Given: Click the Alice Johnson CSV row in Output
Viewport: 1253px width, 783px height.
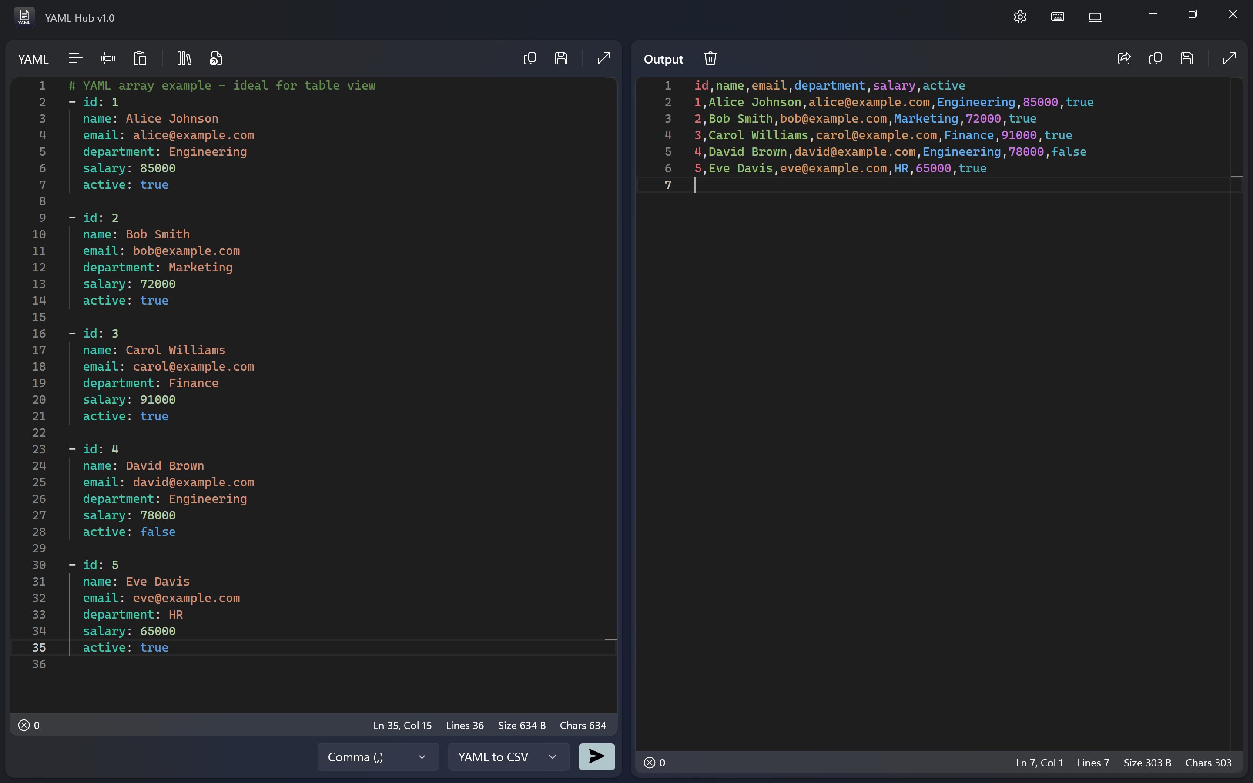Looking at the screenshot, I should coord(894,102).
